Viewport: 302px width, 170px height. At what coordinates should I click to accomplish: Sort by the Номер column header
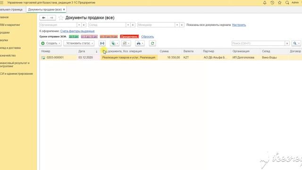[46, 51]
